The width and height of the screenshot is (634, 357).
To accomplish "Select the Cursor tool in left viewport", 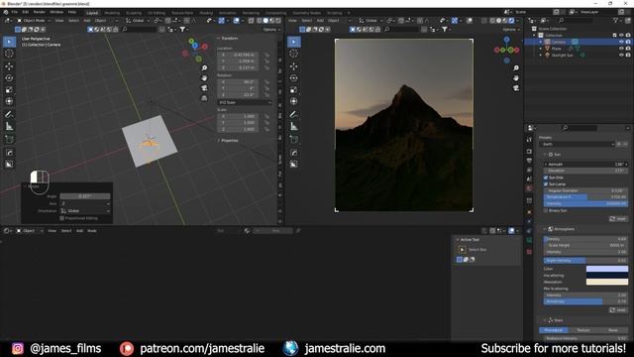I will [x=9, y=54].
